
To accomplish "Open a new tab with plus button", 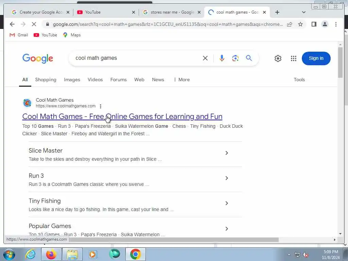I will tap(277, 12).
